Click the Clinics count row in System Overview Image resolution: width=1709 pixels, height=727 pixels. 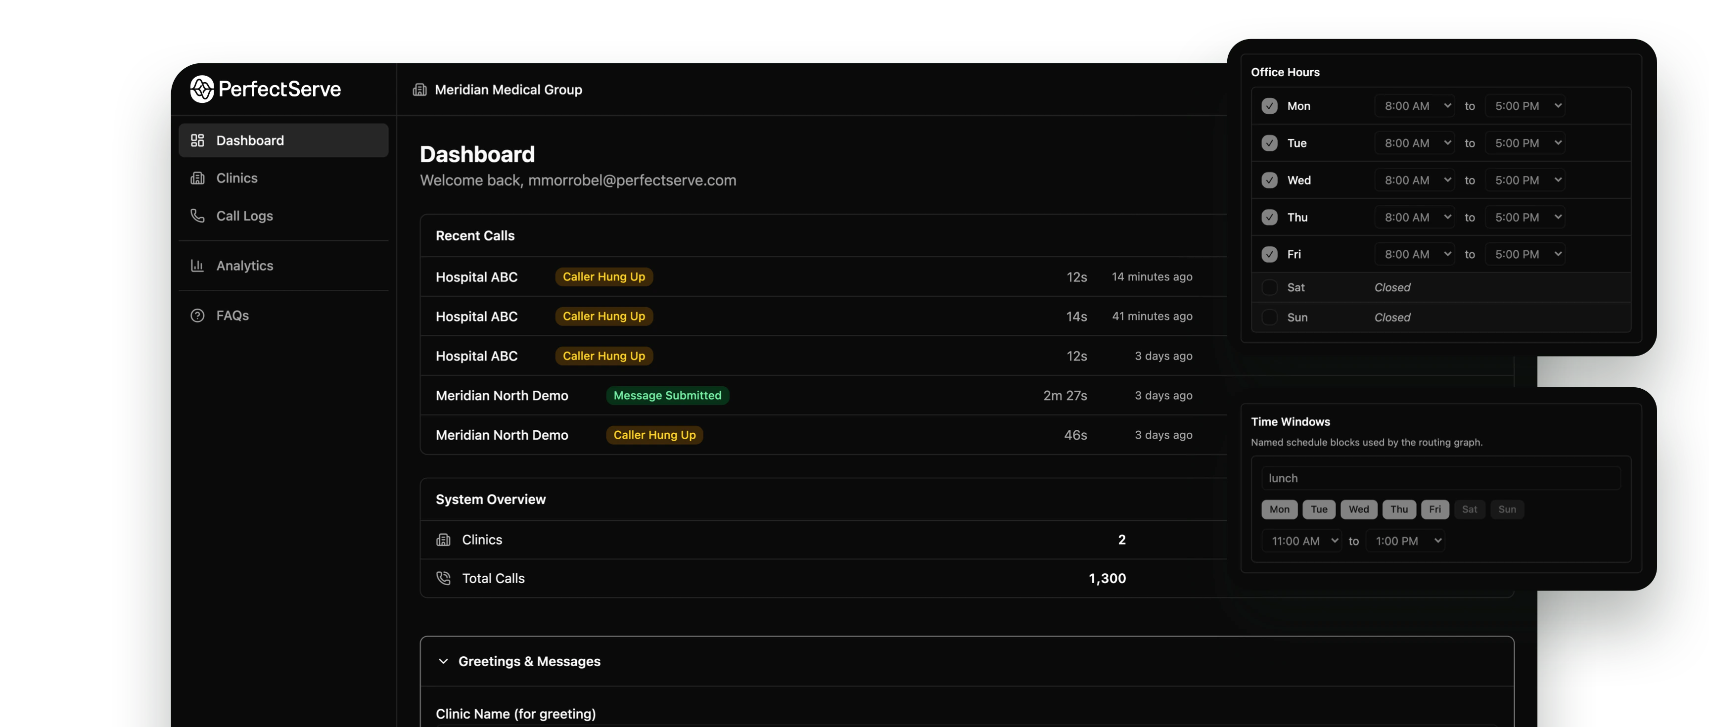tap(823, 540)
